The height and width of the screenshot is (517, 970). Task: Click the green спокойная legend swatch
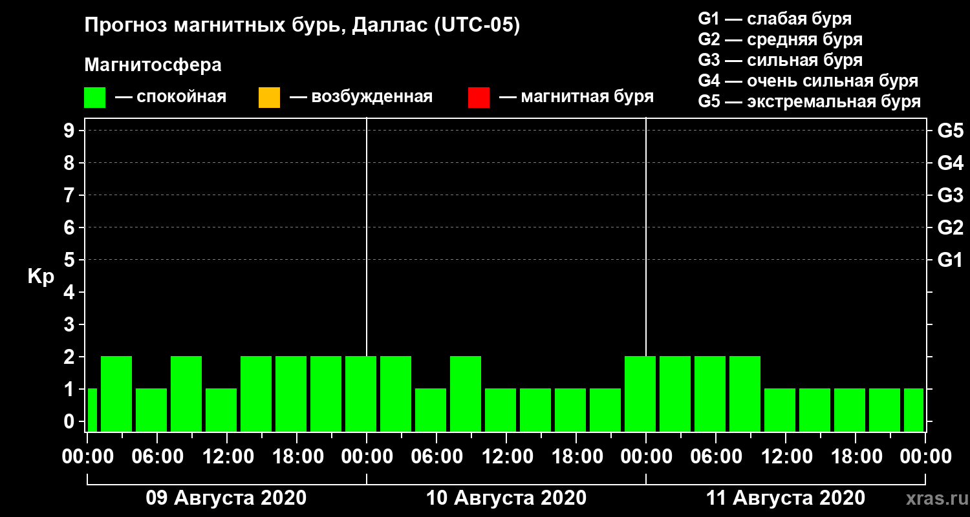95,98
